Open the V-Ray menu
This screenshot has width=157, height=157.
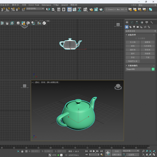point(56,5)
